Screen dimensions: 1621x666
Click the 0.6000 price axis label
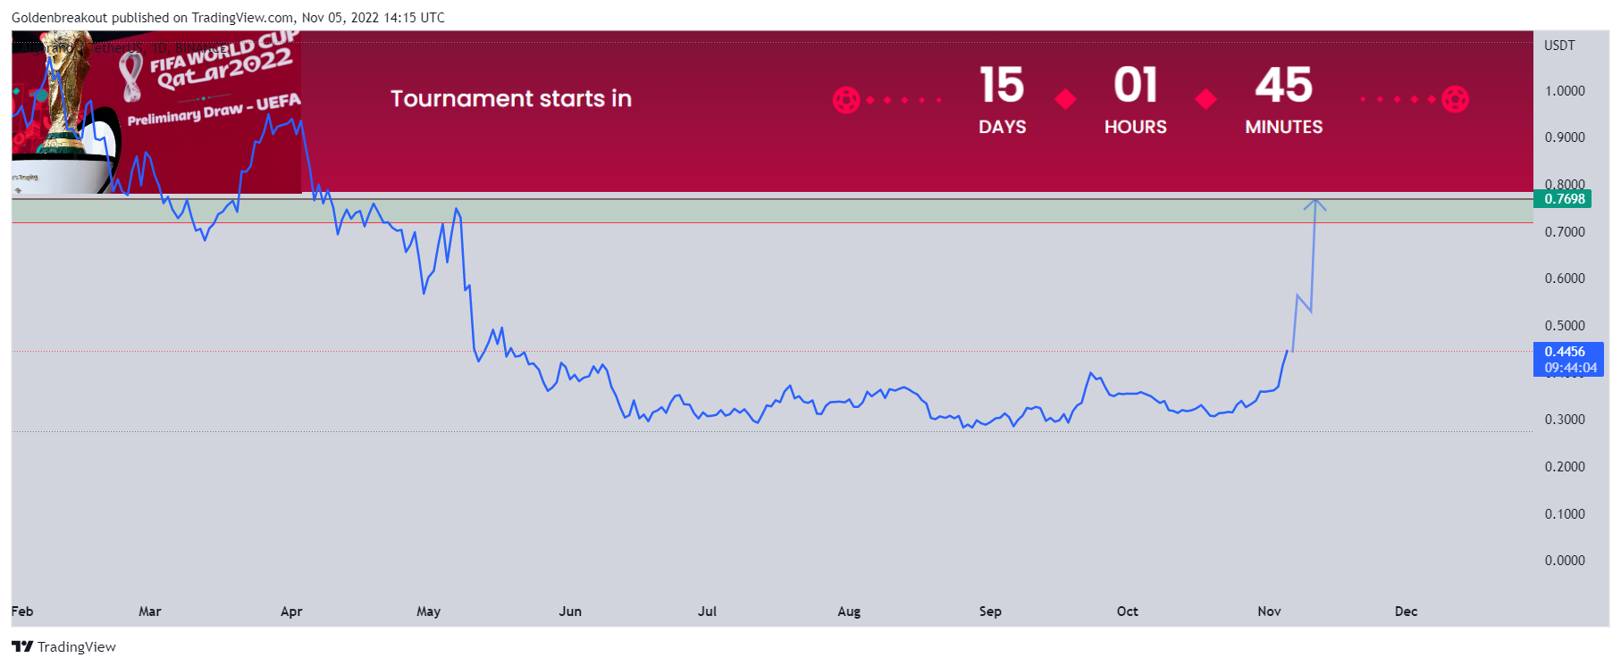click(1565, 279)
